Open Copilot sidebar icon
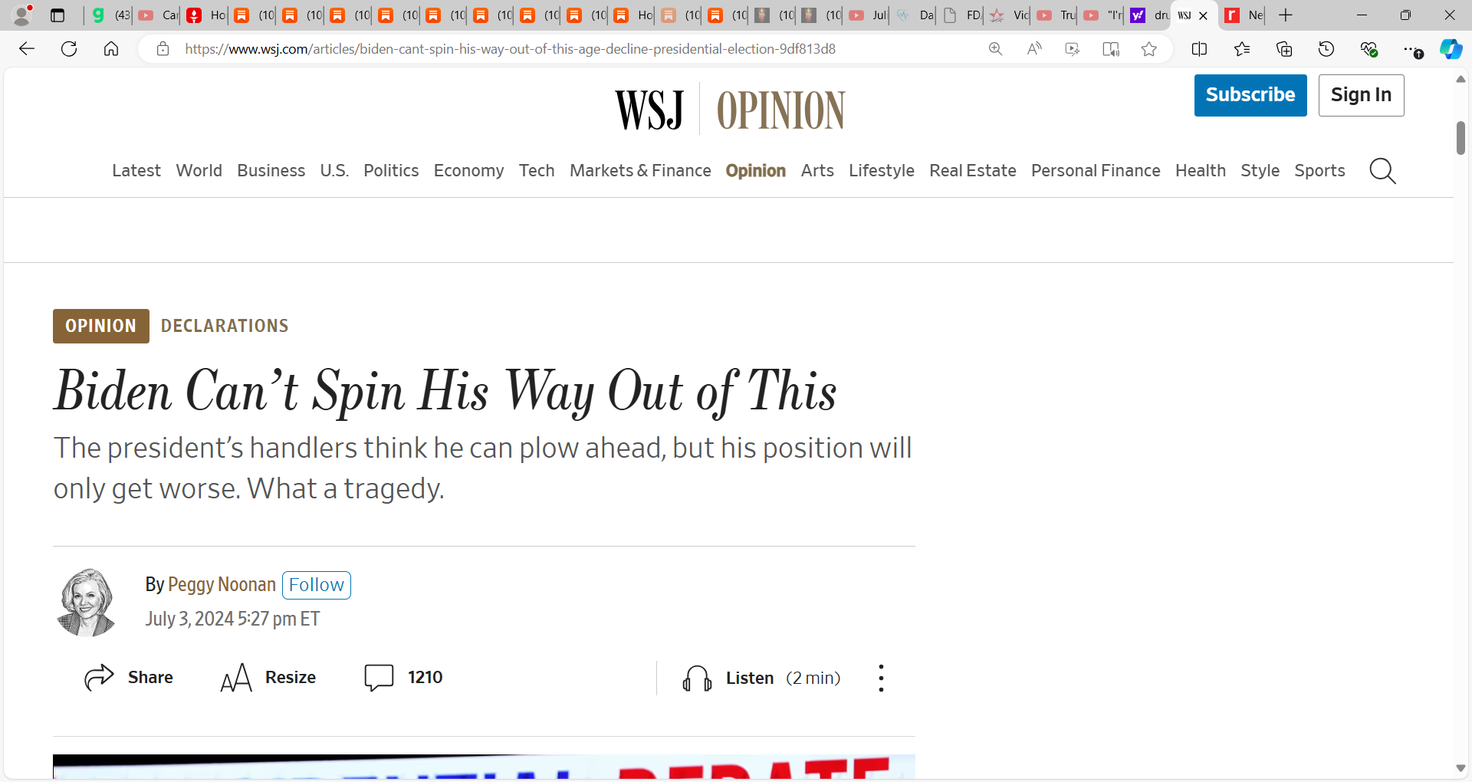The width and height of the screenshot is (1472, 782). [x=1451, y=49]
